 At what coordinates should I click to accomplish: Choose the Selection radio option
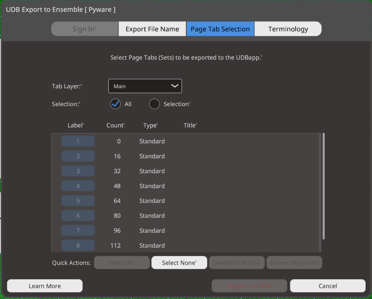point(154,104)
